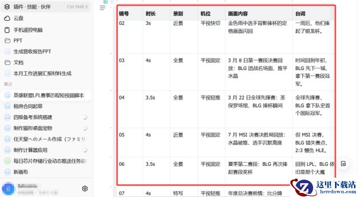Click the folder icon next to PPT
This screenshot has width=358, height=197.
(x=8, y=40)
